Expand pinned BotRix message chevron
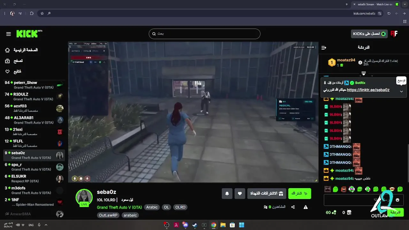This screenshot has width=409, height=230. click(x=401, y=91)
